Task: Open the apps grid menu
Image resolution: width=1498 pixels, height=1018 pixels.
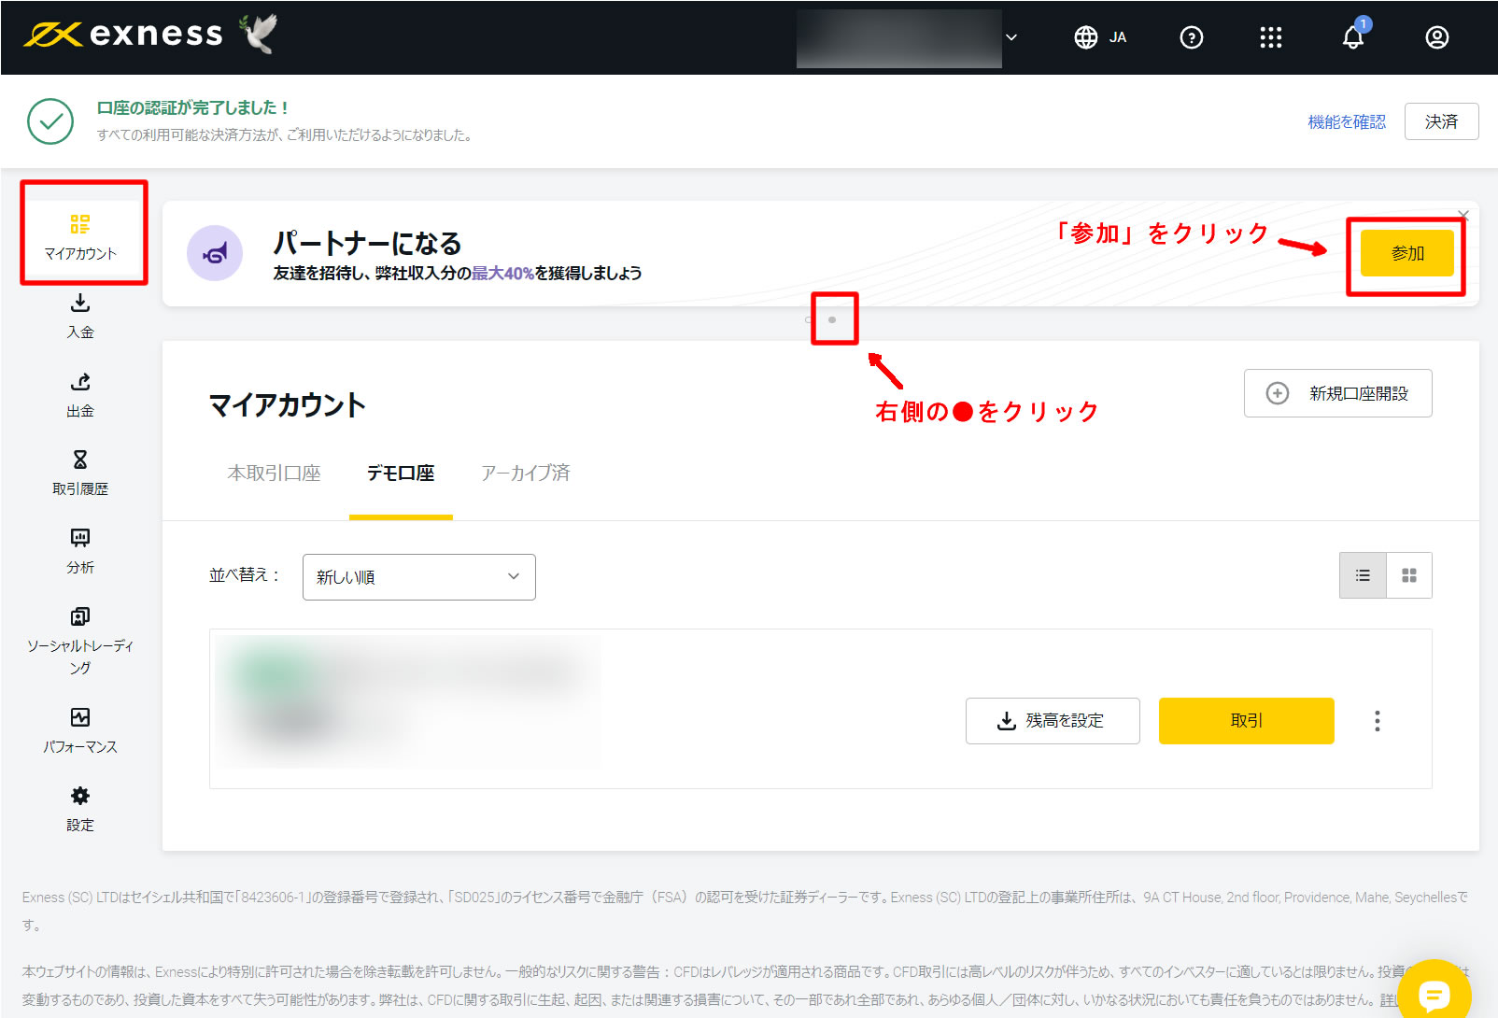Action: coord(1271,37)
